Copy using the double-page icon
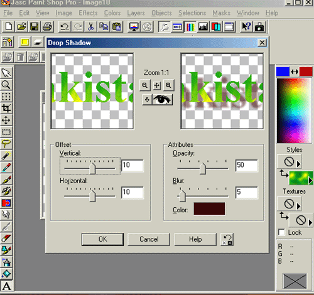This screenshot has width=314, height=295. pos(104,26)
